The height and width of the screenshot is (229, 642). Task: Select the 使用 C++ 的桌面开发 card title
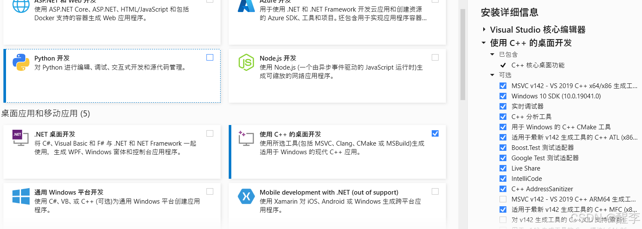(290, 134)
